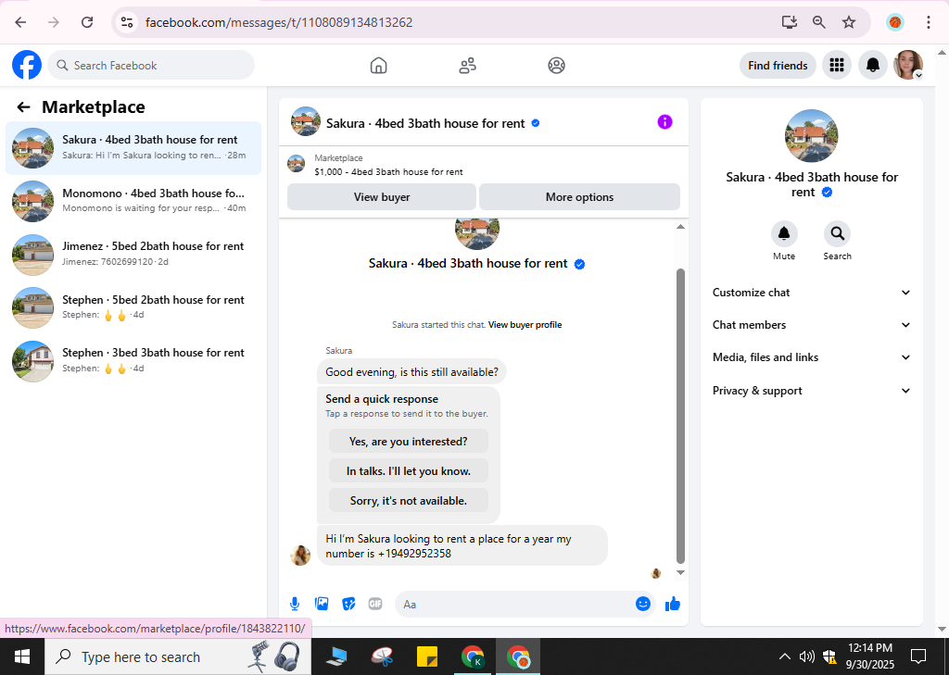Mute this conversation with the bell button

pyautogui.click(x=784, y=233)
